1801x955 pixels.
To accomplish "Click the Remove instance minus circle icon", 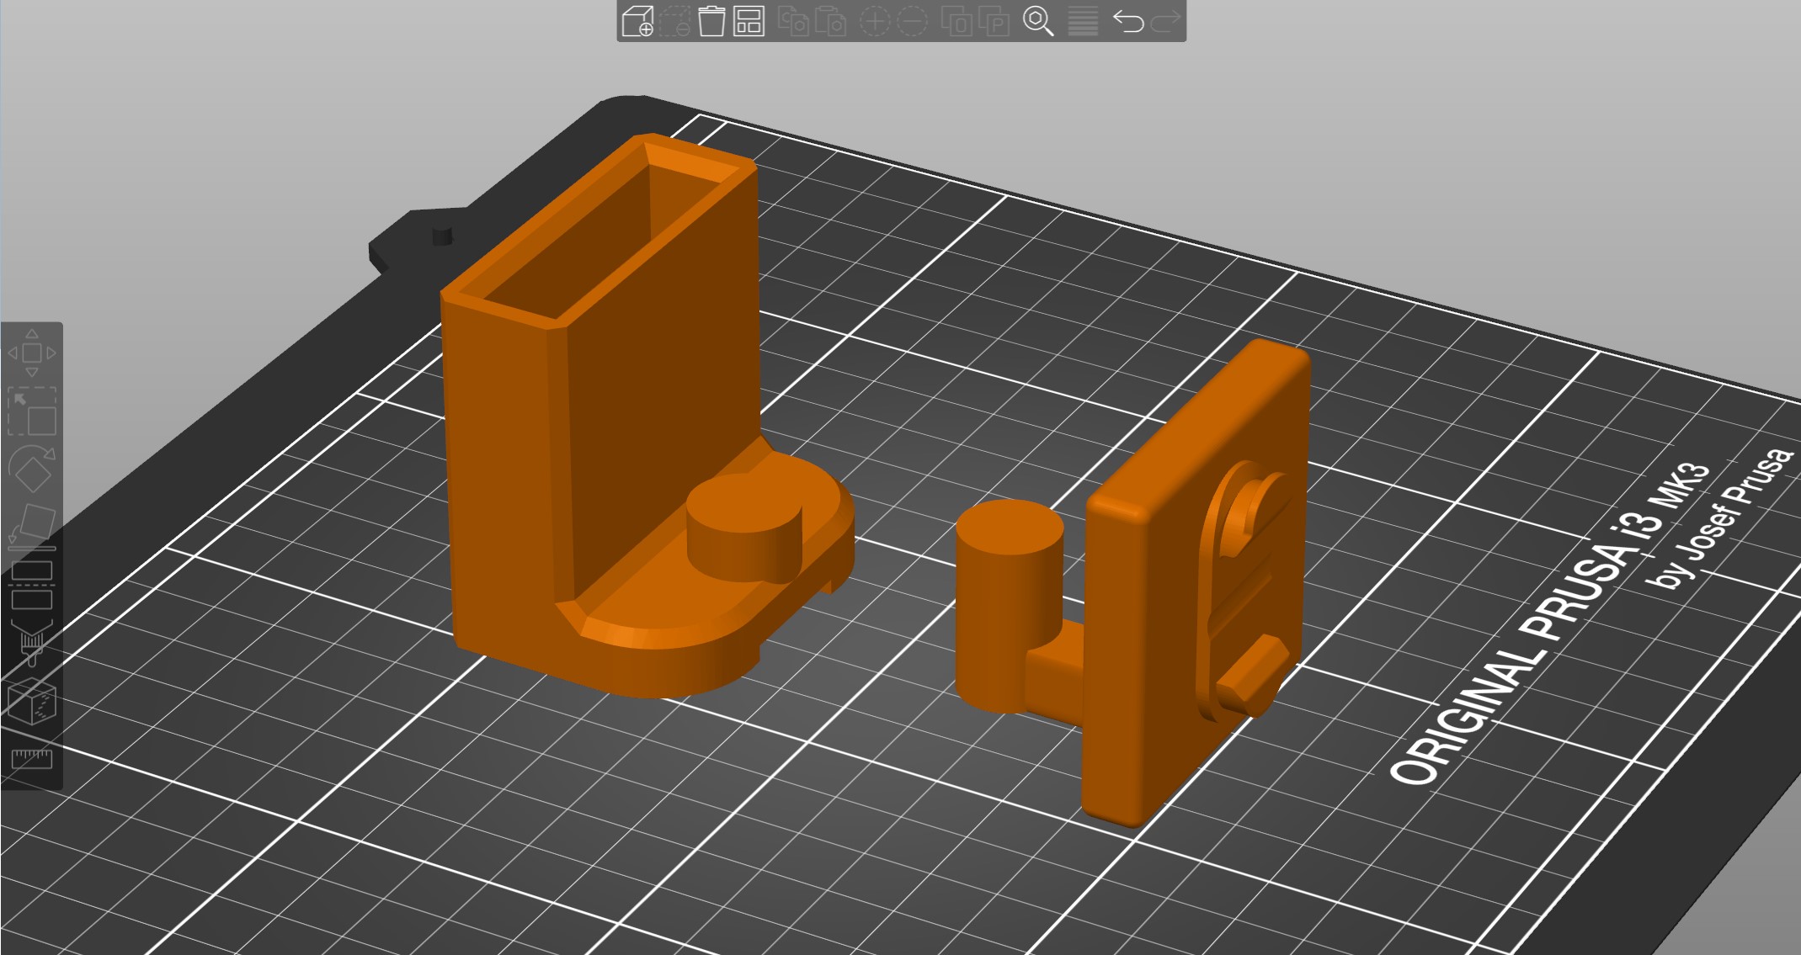I will [x=913, y=21].
